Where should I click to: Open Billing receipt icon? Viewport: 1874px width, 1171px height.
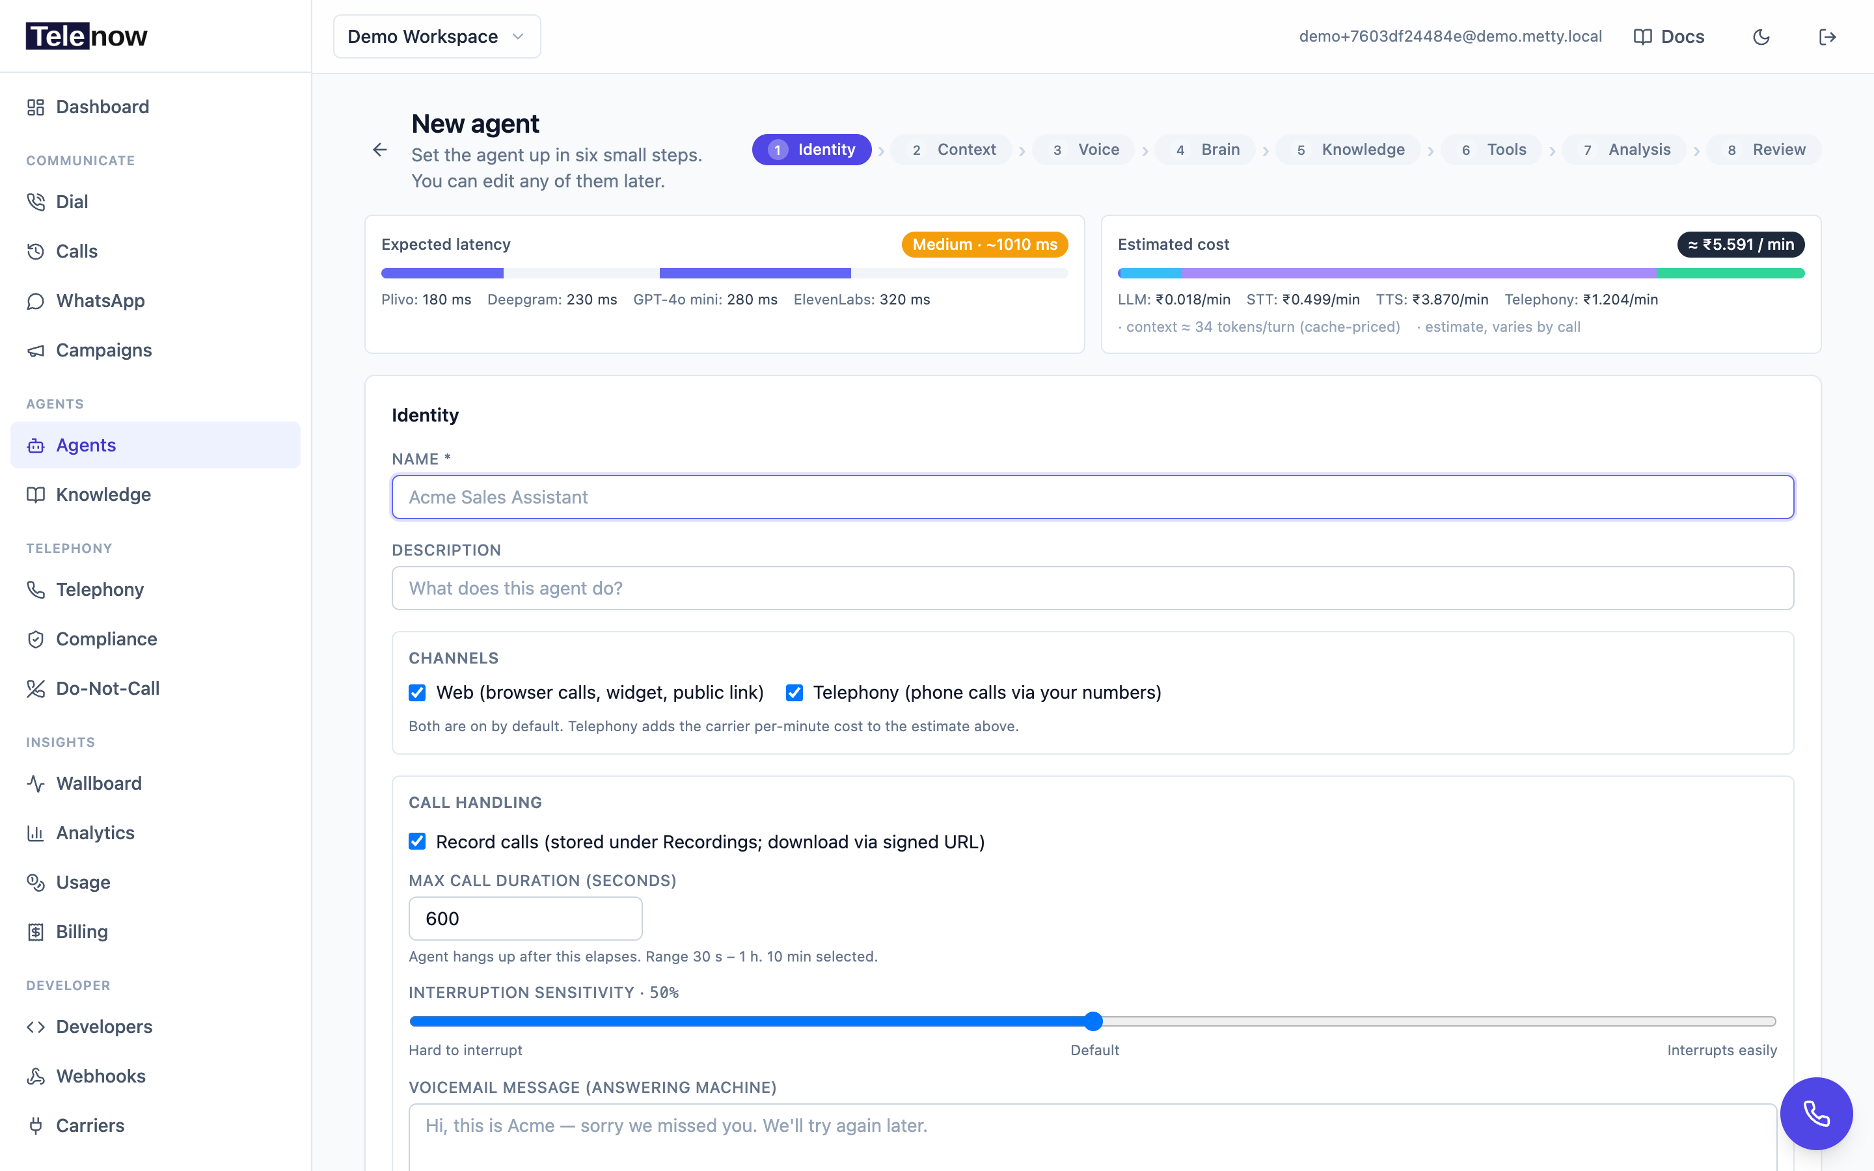click(x=36, y=932)
